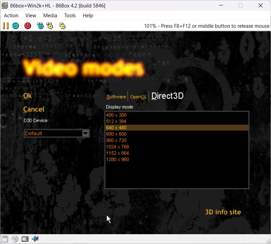Image resolution: width=271 pixels, height=244 pixels.
Task: Open the Help menu
Action: point(88,16)
